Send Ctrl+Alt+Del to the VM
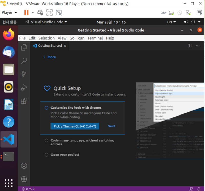Image resolution: width=205 pixels, height=191 pixels. click(x=40, y=13)
